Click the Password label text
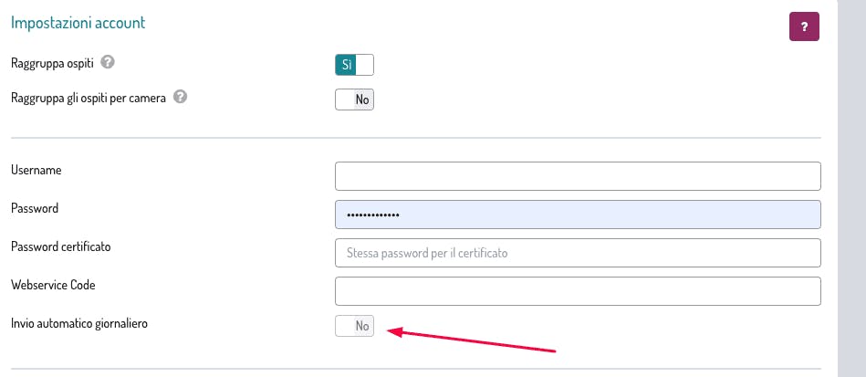Viewport: 866px width, 377px height. [x=35, y=208]
